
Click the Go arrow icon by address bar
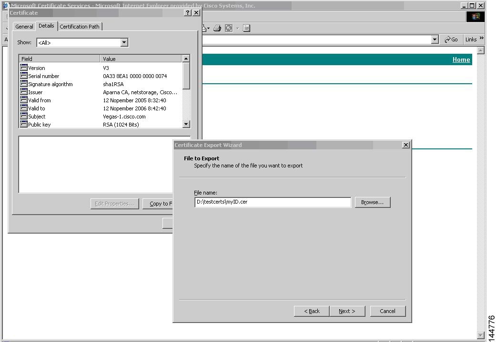pos(447,39)
